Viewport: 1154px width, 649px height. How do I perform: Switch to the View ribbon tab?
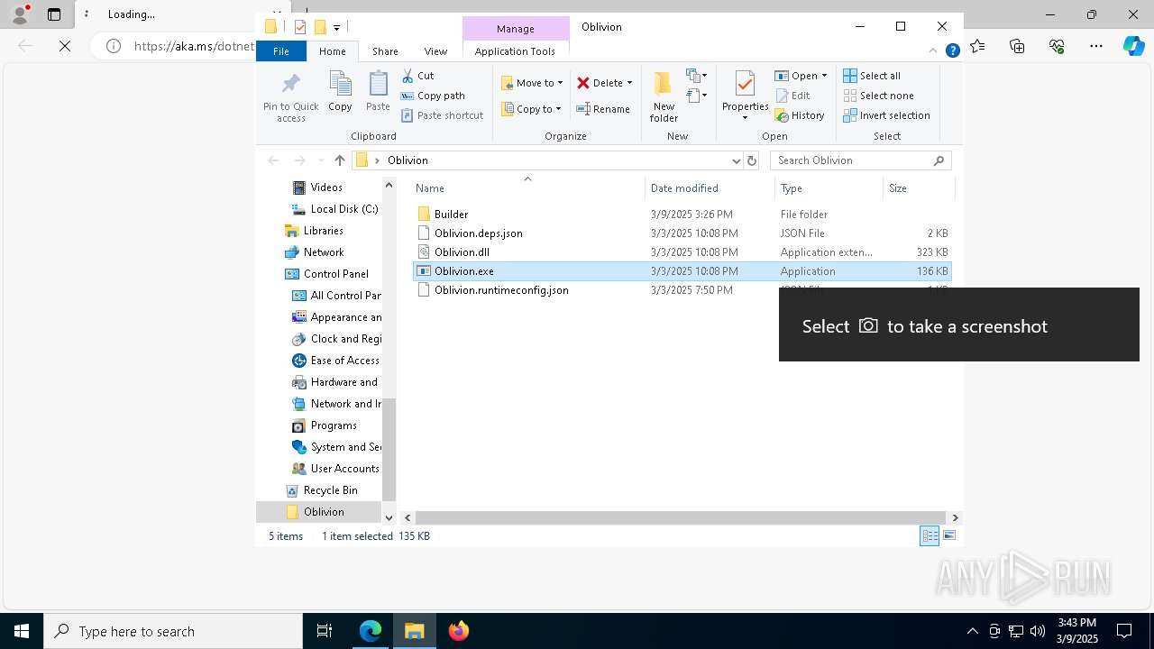coord(435,51)
